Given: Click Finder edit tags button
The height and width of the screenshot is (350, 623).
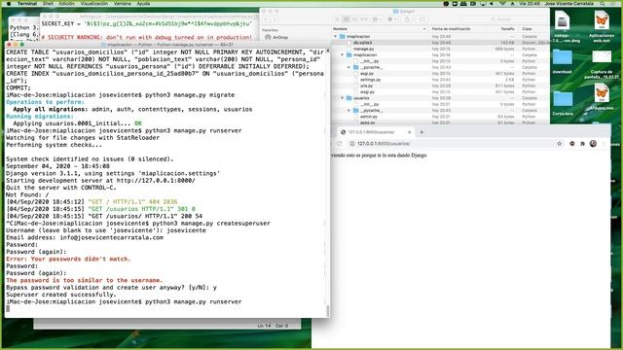Looking at the screenshot, I should [x=421, y=19].
